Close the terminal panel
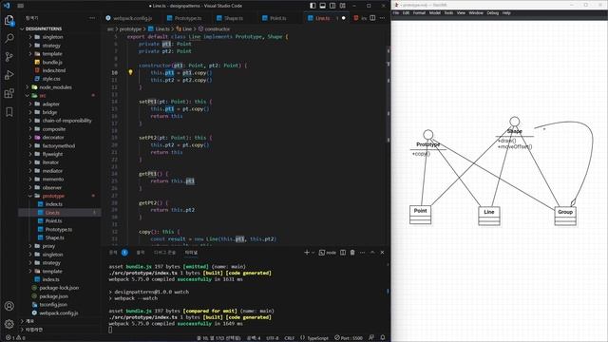608x342 pixels. (382, 253)
